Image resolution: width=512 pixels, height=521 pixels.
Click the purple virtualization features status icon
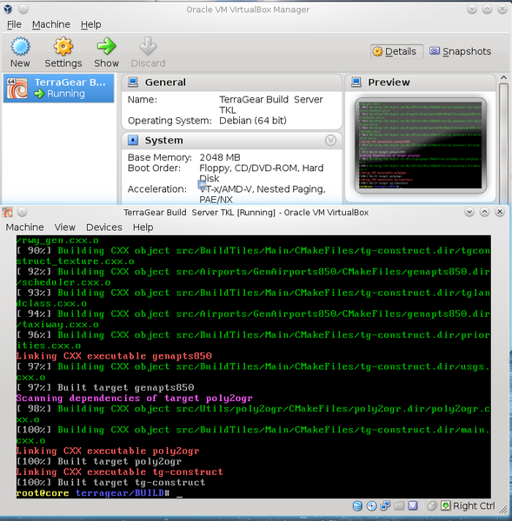[413, 505]
